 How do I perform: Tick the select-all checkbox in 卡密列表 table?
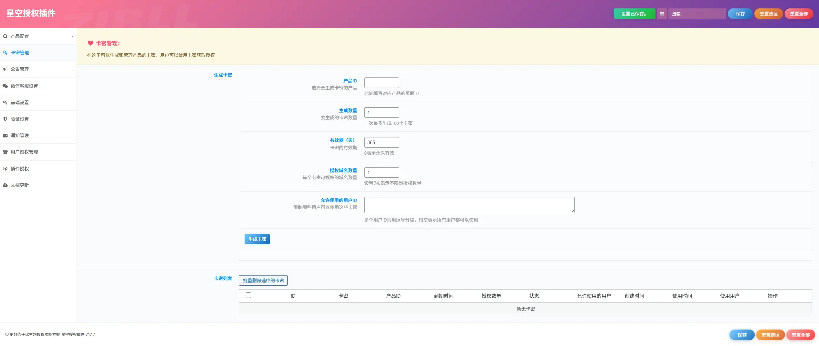pyautogui.click(x=248, y=296)
